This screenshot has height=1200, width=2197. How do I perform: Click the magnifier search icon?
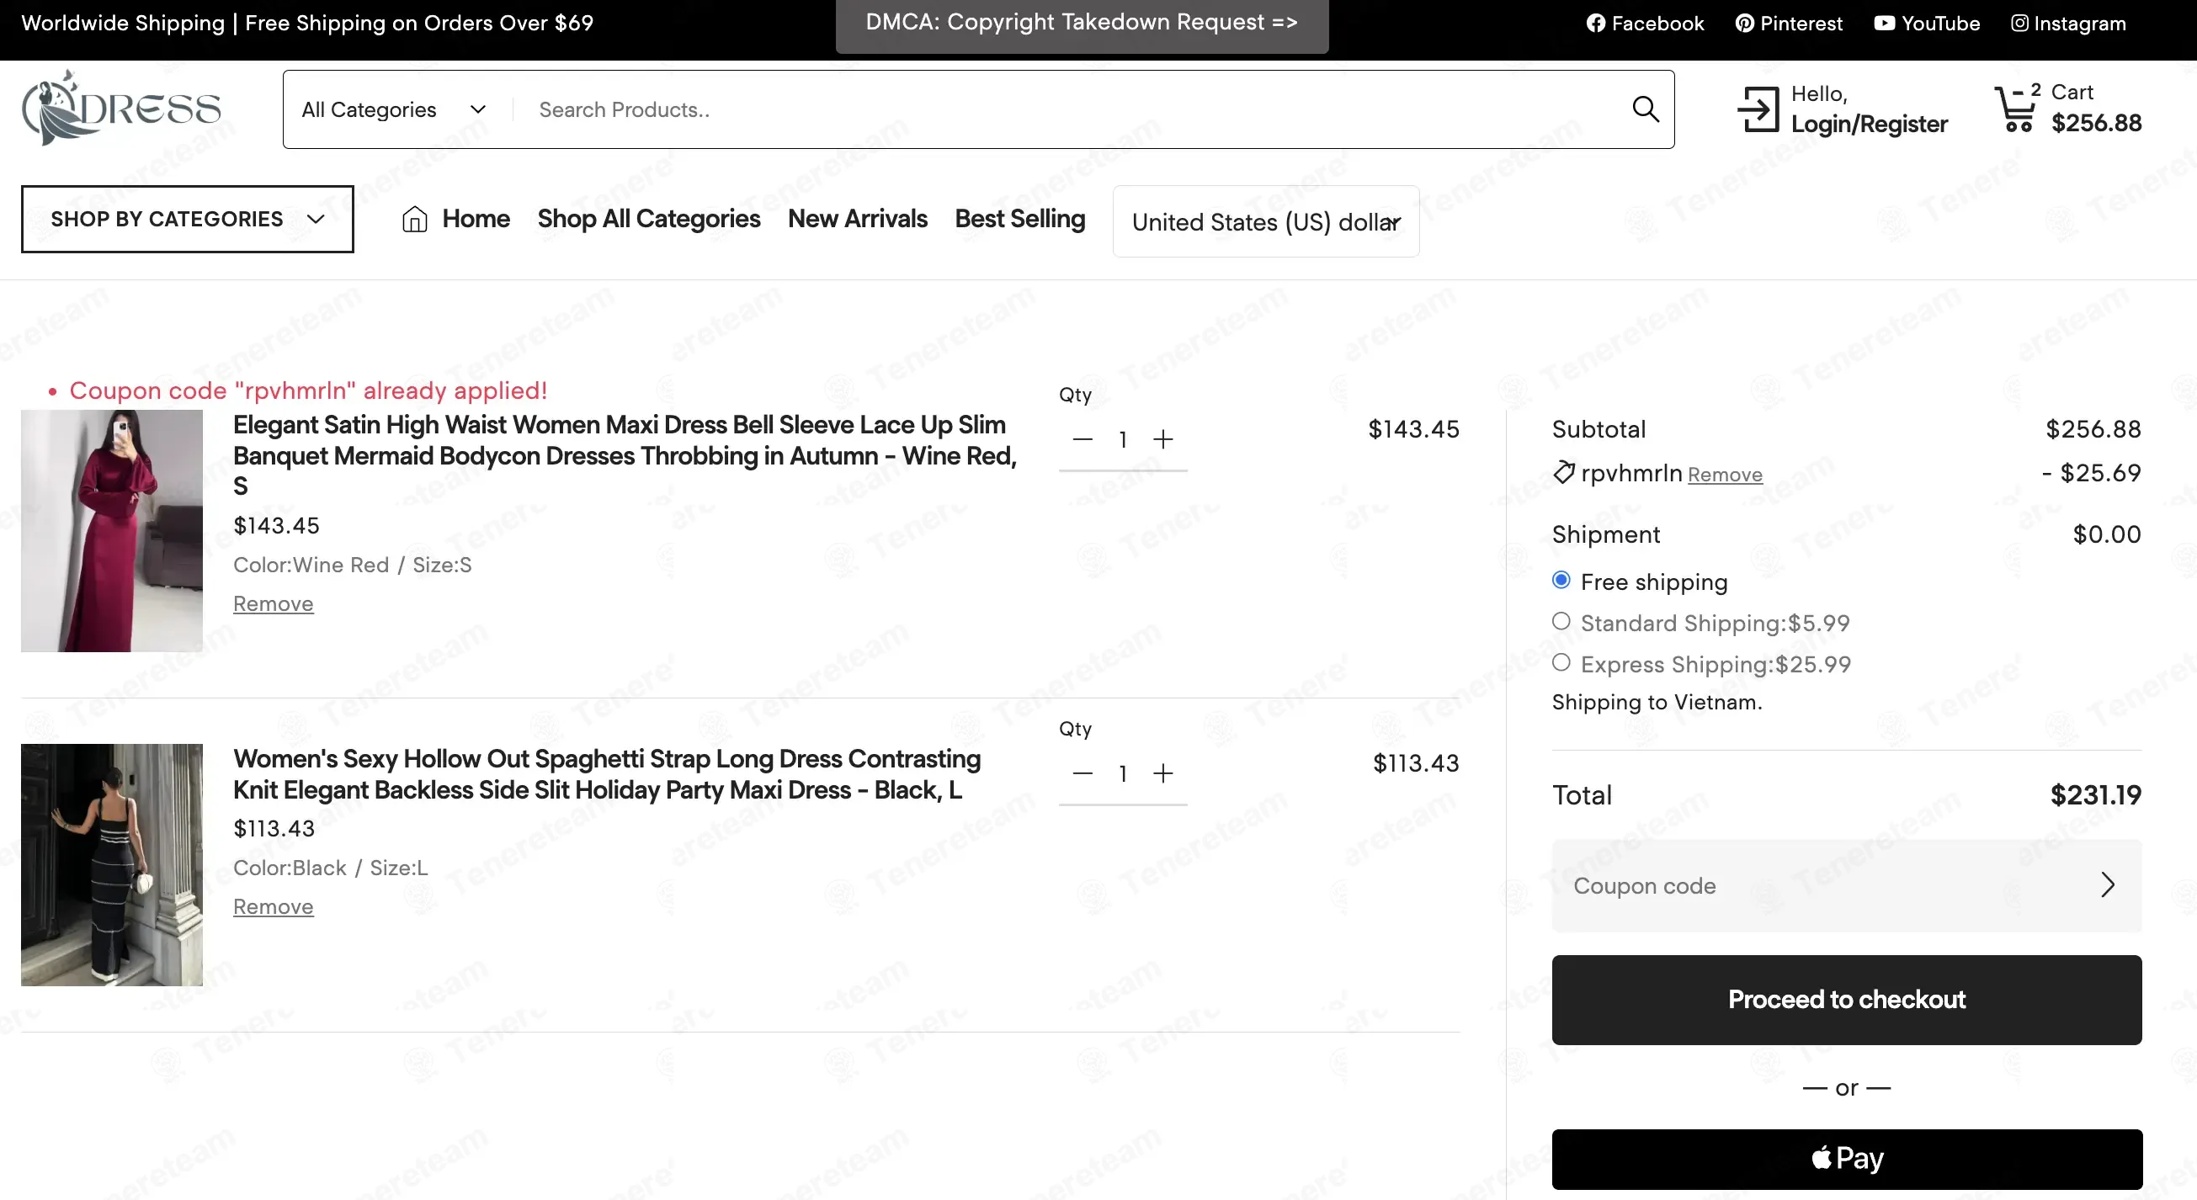coord(1645,109)
